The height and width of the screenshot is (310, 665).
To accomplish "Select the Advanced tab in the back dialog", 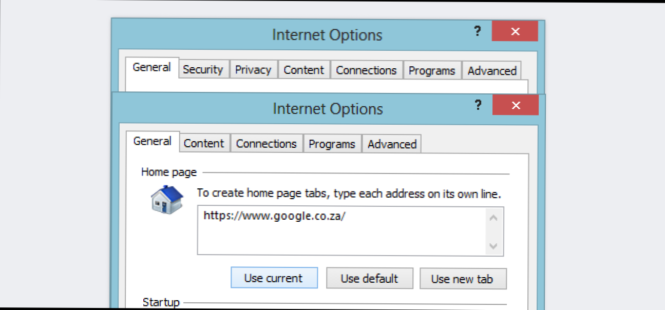I will [491, 71].
